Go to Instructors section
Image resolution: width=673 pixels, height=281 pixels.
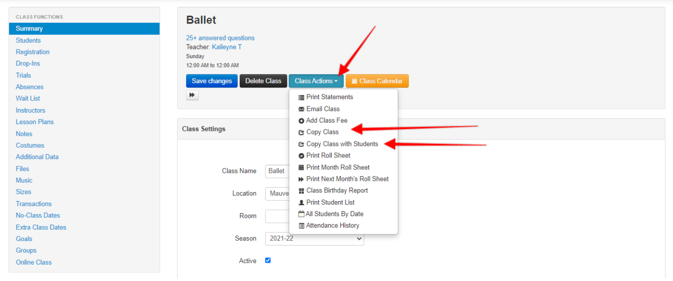pos(31,111)
